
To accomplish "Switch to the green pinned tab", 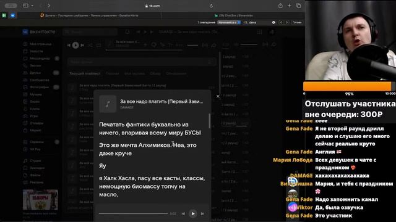I will (4, 15).
